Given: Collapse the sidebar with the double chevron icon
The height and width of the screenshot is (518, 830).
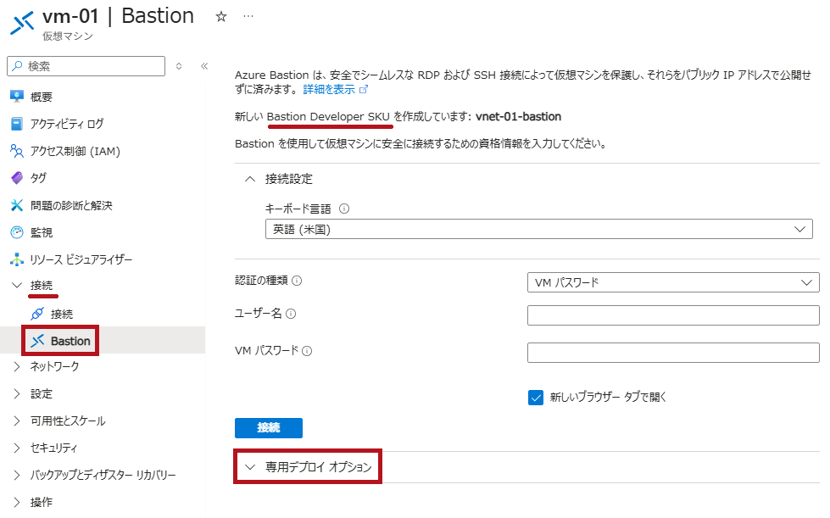Looking at the screenshot, I should (204, 66).
